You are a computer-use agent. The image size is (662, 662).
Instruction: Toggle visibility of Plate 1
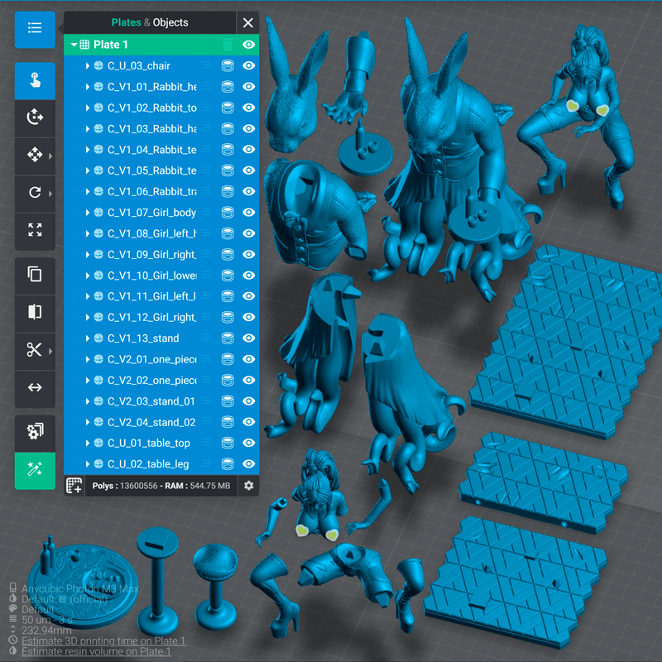click(249, 45)
